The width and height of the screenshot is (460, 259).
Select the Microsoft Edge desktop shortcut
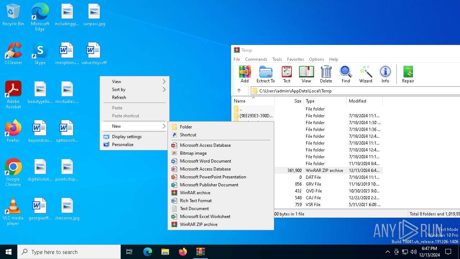[x=40, y=17]
